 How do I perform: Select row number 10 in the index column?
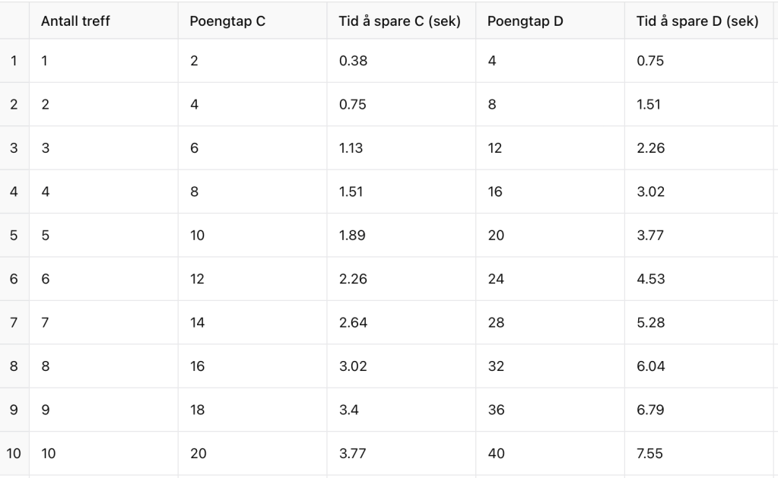click(x=14, y=454)
